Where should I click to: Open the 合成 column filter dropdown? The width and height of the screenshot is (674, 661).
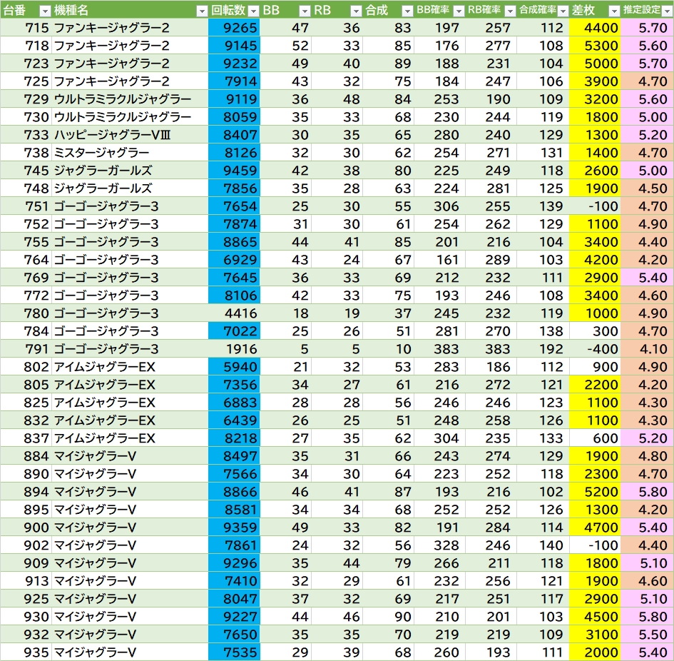pyautogui.click(x=407, y=11)
